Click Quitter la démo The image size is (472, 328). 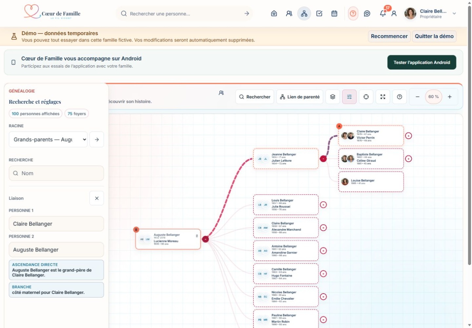pyautogui.click(x=434, y=36)
